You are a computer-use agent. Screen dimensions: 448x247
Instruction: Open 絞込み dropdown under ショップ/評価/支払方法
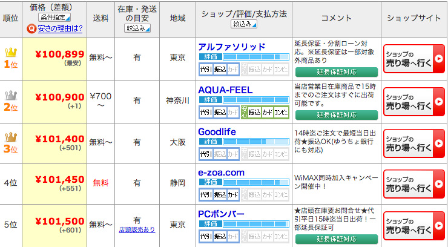click(x=244, y=24)
